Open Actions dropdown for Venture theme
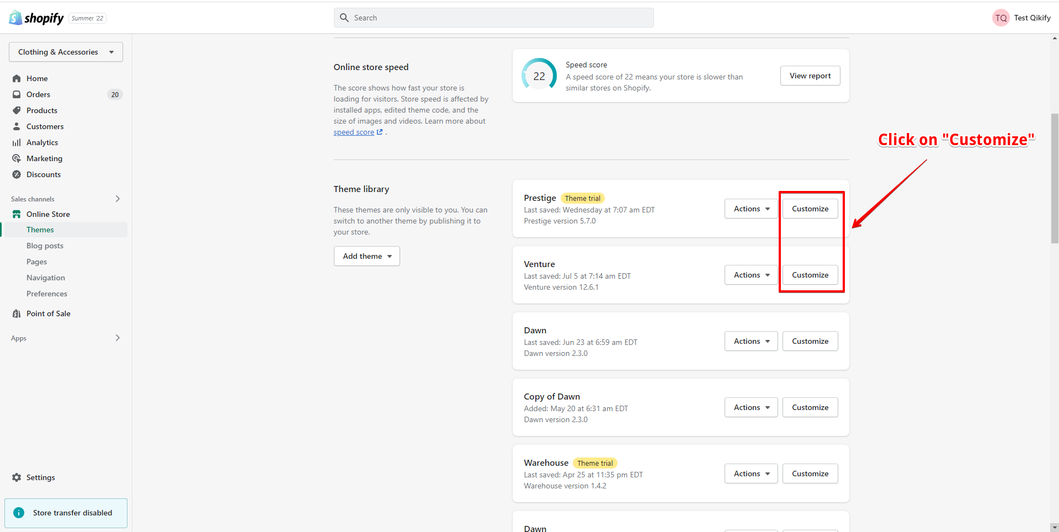 coord(751,275)
